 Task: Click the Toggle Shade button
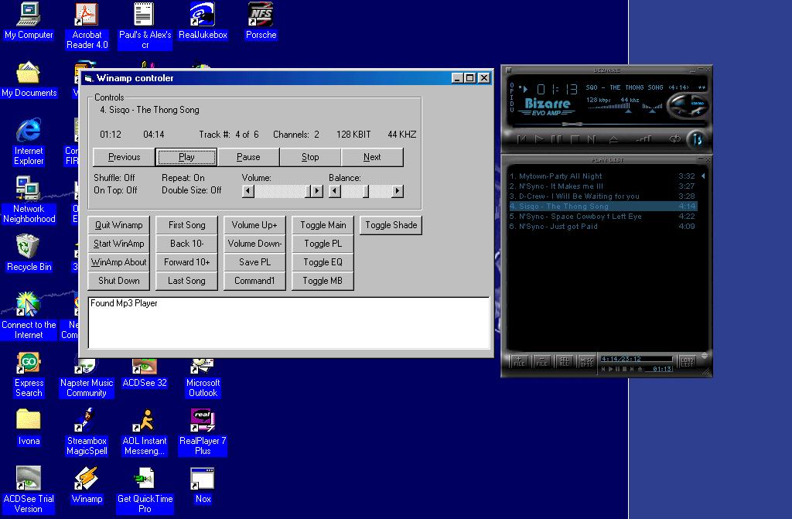[x=391, y=225]
